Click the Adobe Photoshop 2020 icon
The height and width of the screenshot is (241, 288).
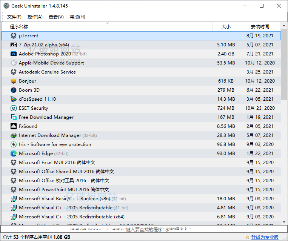click(x=14, y=54)
